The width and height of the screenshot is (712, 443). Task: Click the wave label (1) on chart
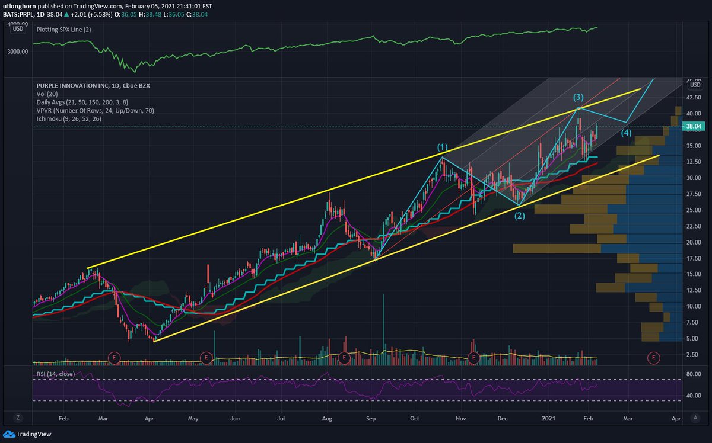tap(443, 146)
